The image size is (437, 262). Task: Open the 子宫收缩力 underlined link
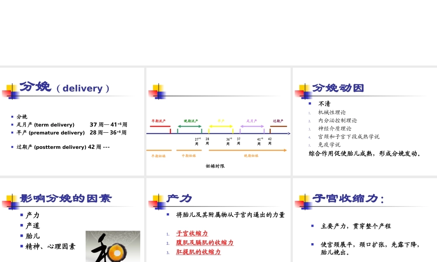click(x=192, y=233)
